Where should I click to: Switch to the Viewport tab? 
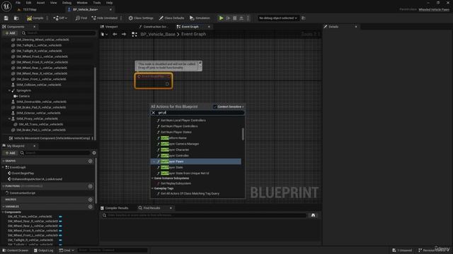tap(111, 27)
